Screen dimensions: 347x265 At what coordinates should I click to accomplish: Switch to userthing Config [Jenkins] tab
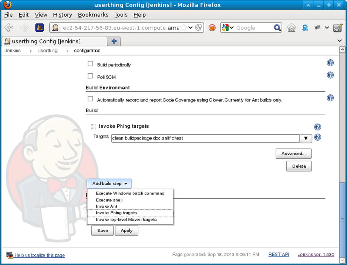pyautogui.click(x=54, y=41)
